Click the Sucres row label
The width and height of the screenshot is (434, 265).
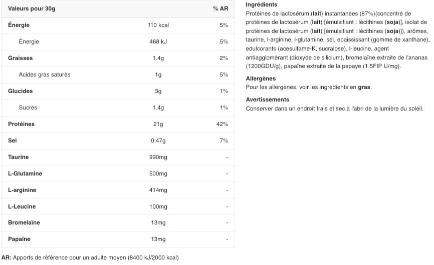(x=28, y=107)
